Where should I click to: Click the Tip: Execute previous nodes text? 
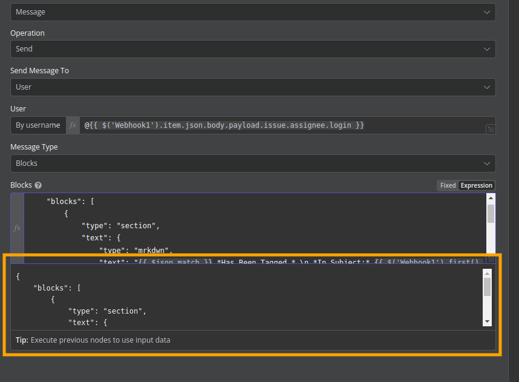[93, 340]
